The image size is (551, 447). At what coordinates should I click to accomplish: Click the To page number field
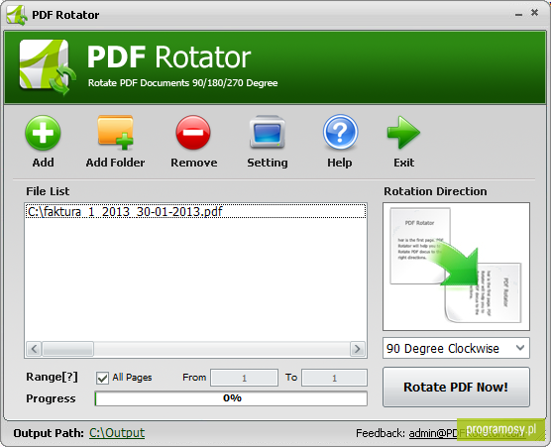tap(334, 378)
